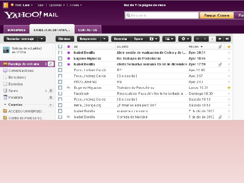Image resolution: width=244 pixels, height=183 pixels.
Task: Open the Spam folder in sidebar
Action: click(13, 91)
